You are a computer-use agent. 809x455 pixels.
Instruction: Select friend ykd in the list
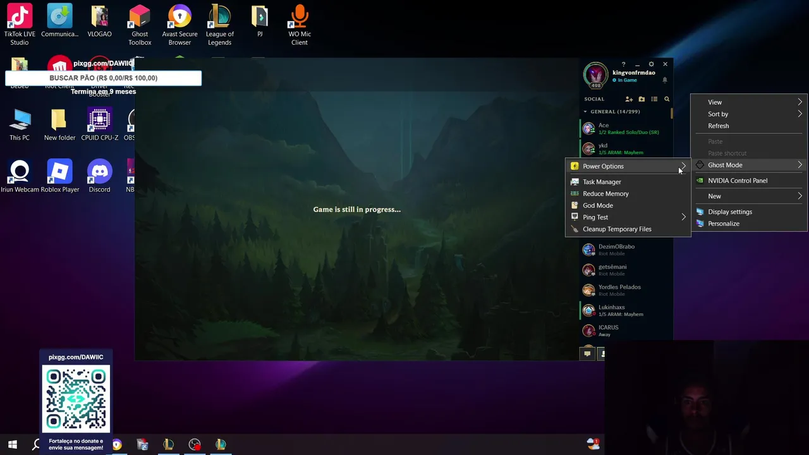click(x=625, y=149)
